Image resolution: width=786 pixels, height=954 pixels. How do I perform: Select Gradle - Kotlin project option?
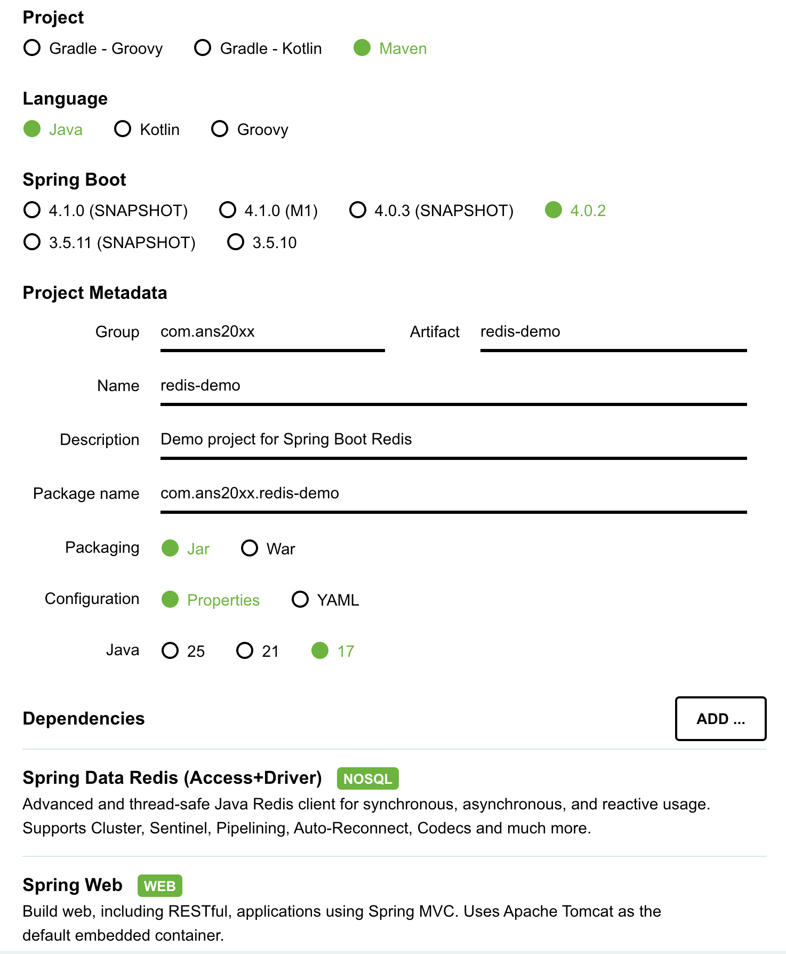[x=258, y=48]
